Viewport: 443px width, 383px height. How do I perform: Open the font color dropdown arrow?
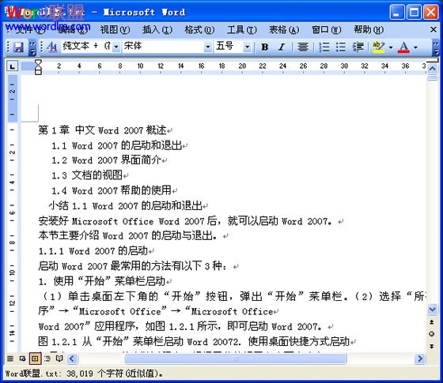[x=415, y=47]
